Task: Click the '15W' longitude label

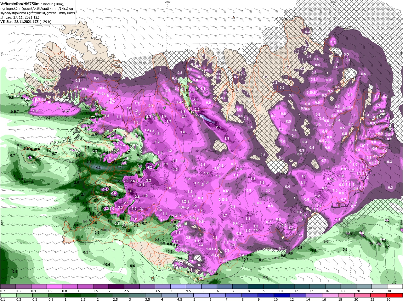Action: [x=334, y=2]
